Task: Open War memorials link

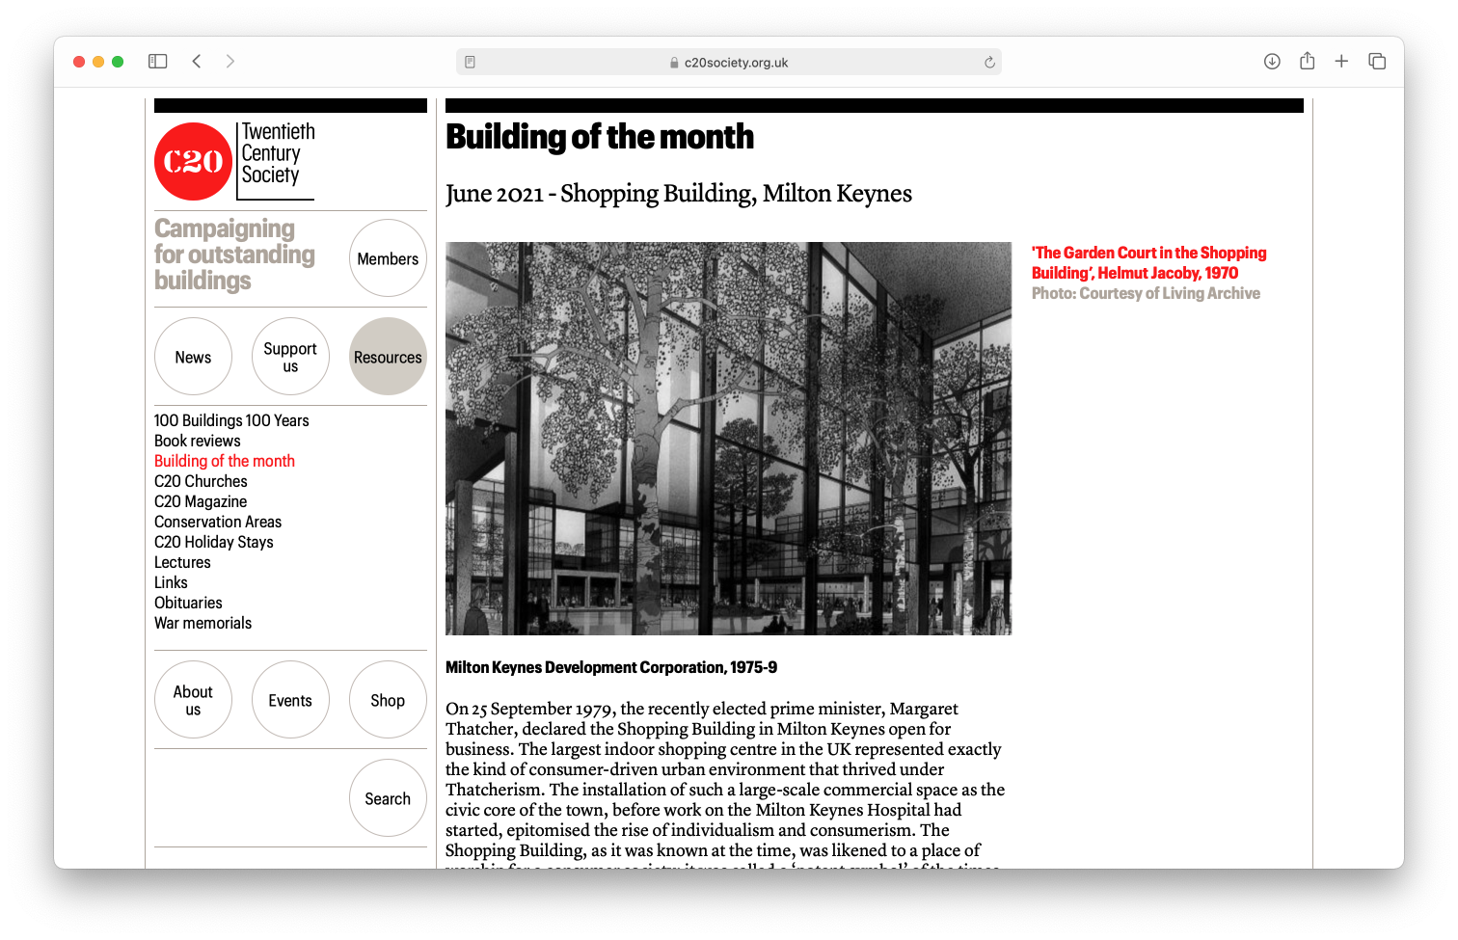Action: [202, 623]
